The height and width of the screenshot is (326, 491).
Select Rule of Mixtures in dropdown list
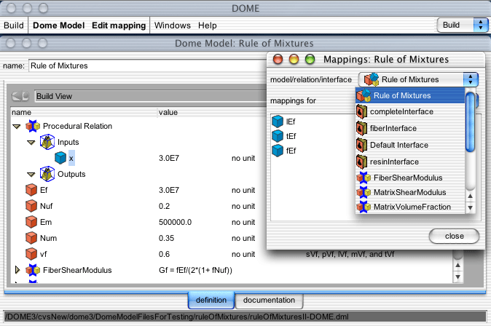[410, 95]
